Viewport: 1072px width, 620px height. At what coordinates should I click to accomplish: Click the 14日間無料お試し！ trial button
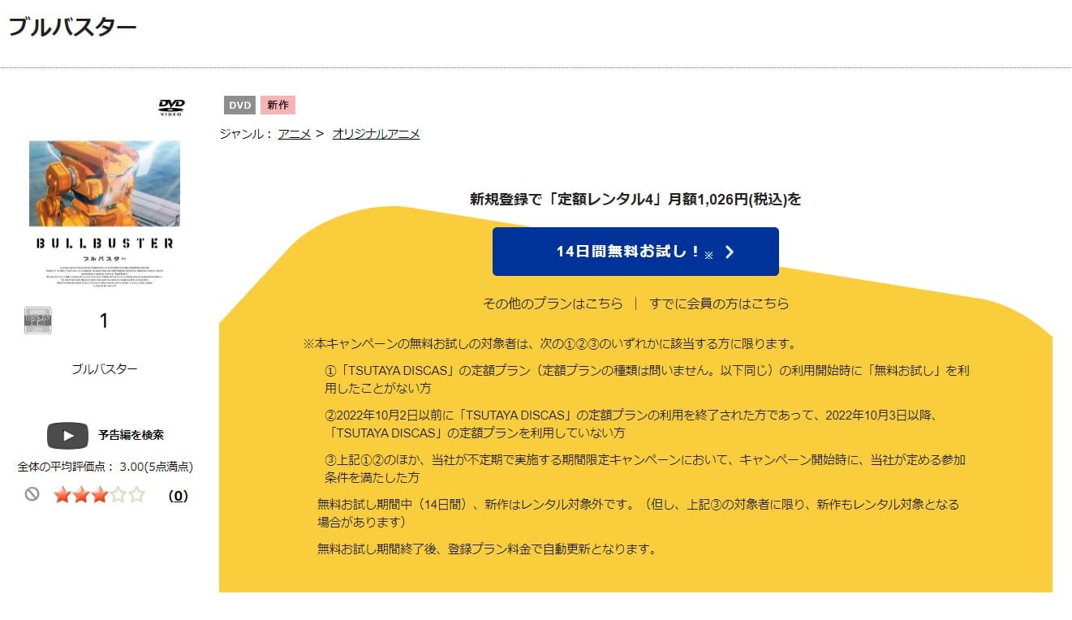(635, 252)
